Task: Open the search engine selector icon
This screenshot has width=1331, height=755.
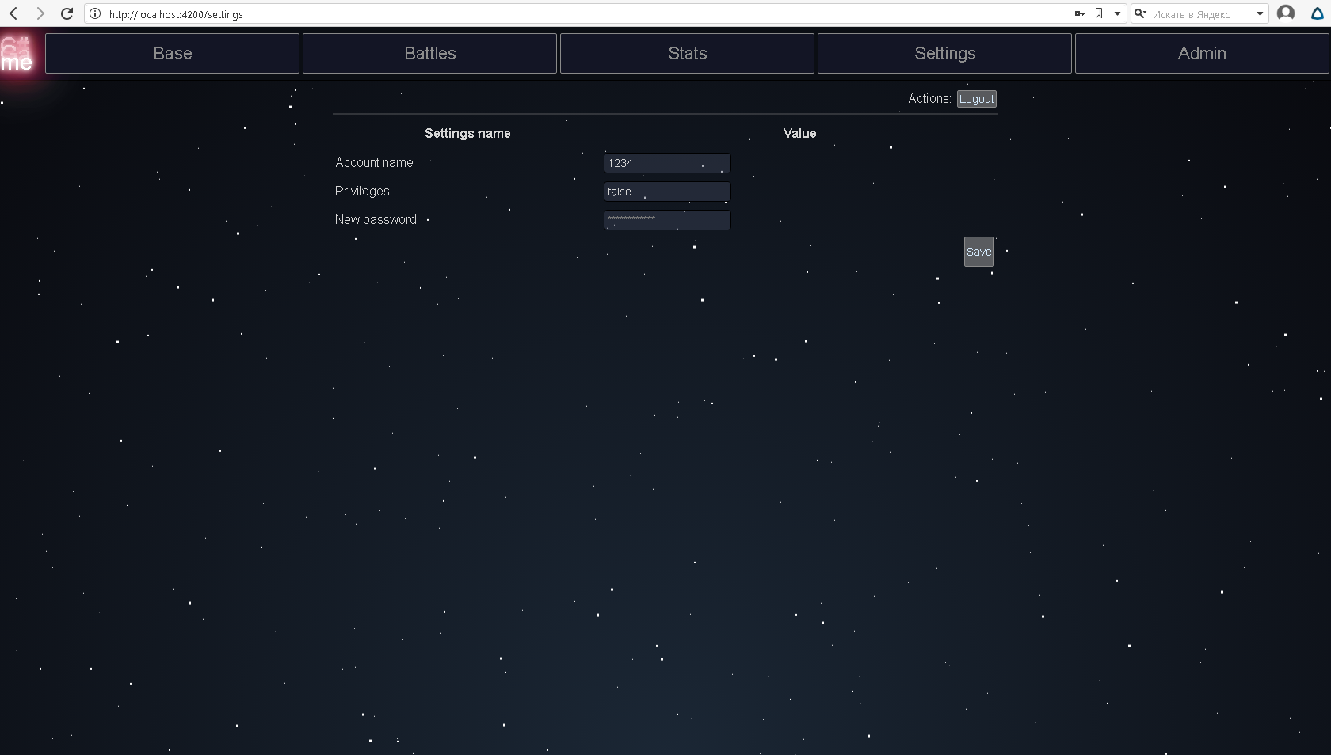Action: [1141, 13]
